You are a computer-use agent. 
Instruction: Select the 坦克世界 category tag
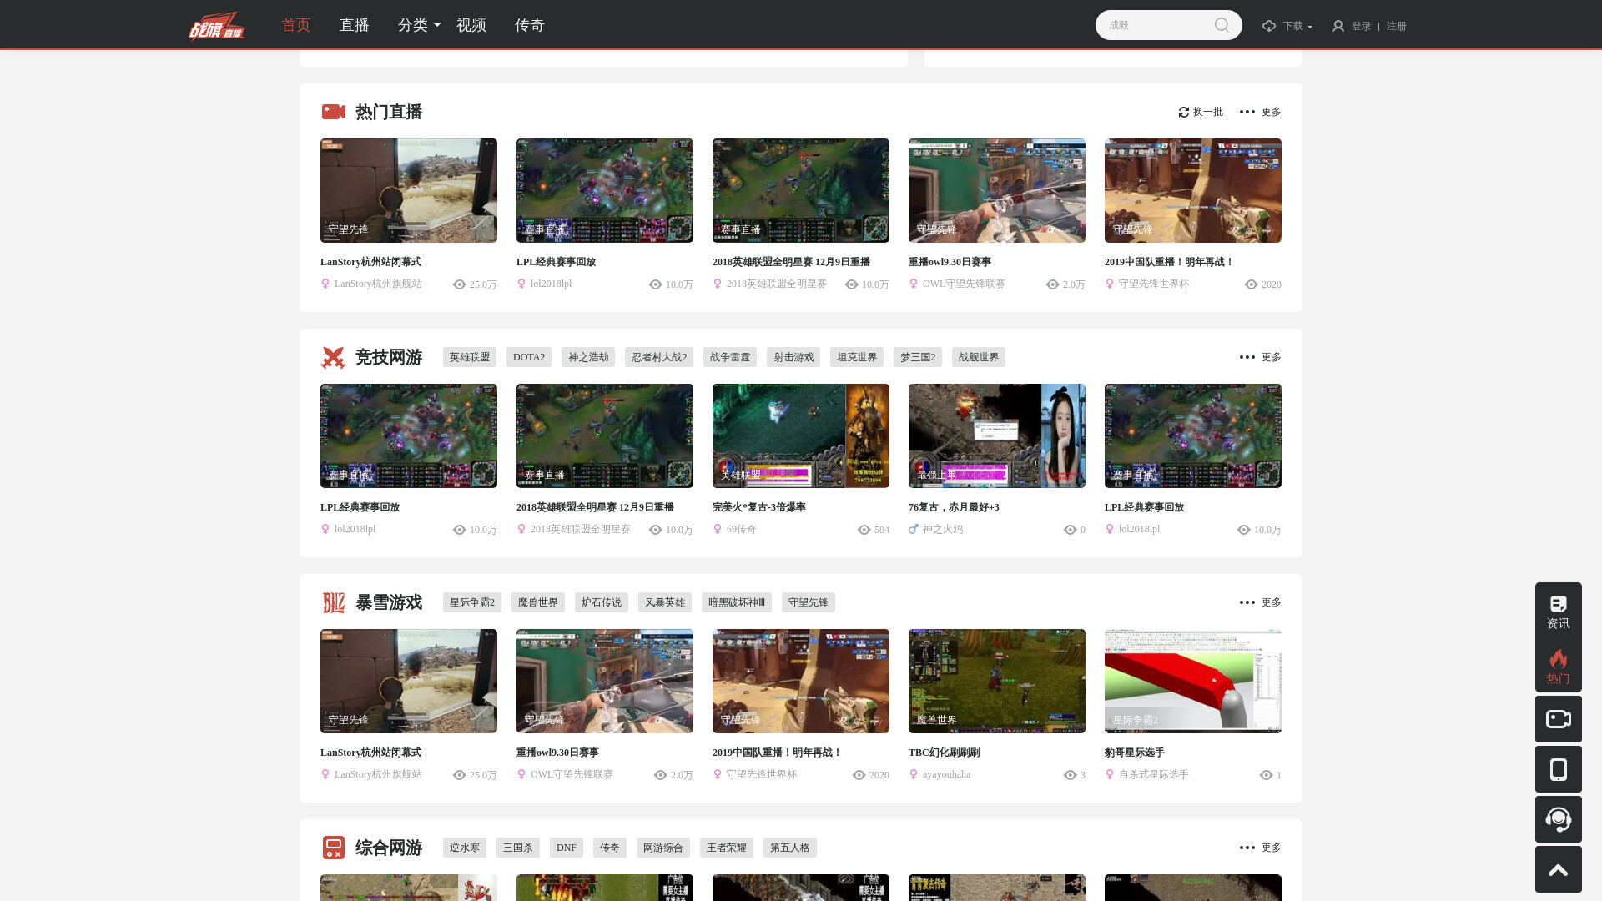[x=857, y=357]
